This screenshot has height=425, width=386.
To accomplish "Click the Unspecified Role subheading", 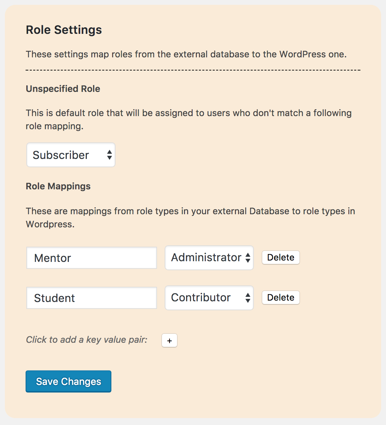I will 63,89.
